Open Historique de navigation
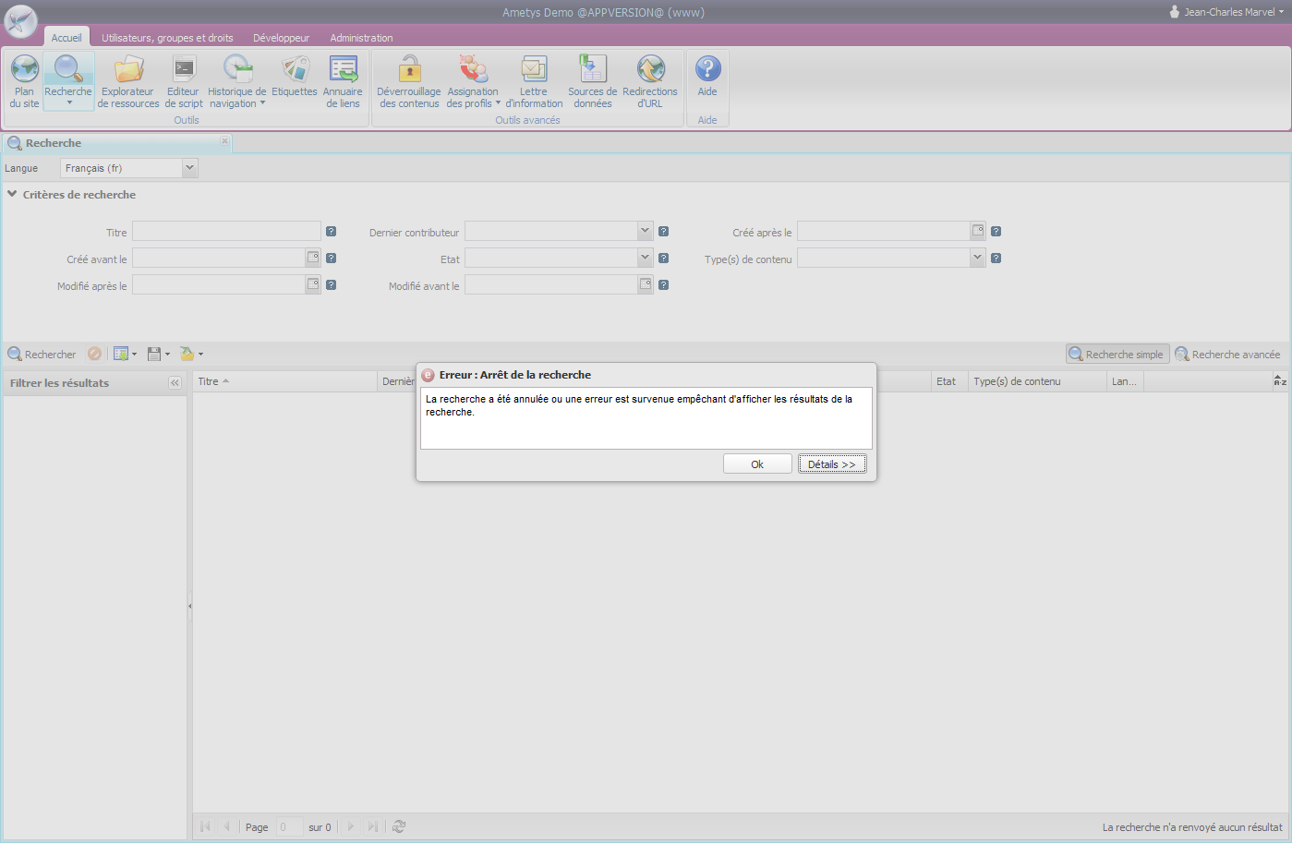1292x843 pixels. 236,81
